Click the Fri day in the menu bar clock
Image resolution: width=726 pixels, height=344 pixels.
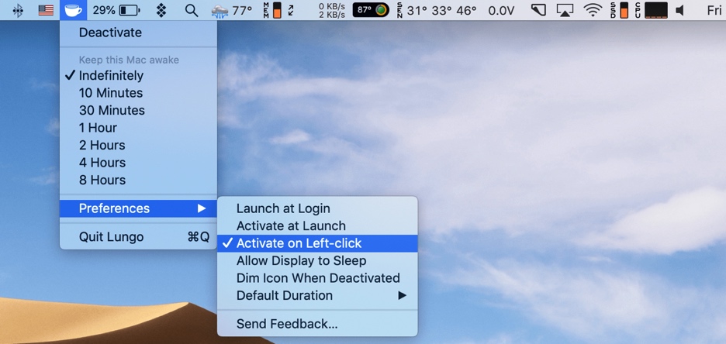[714, 10]
